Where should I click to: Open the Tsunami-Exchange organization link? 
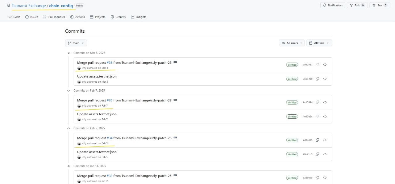click(x=29, y=6)
